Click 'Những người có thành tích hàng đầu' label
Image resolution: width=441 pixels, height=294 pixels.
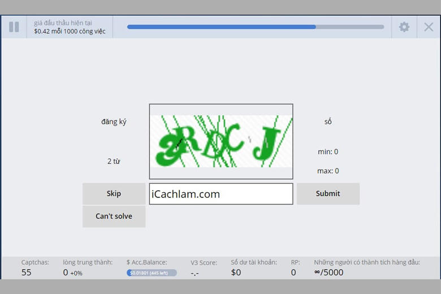pos(367,262)
